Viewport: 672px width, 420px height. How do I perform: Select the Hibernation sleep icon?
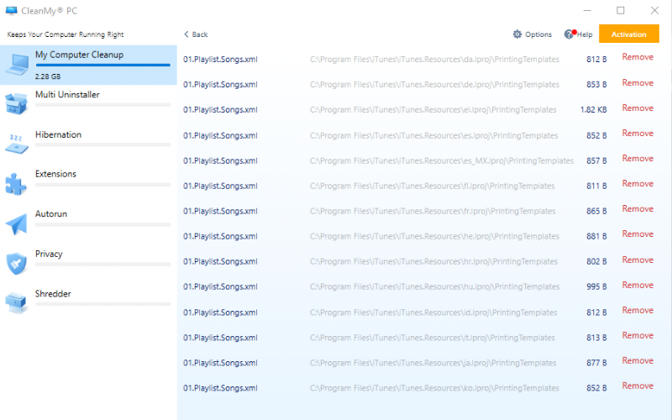(x=17, y=143)
